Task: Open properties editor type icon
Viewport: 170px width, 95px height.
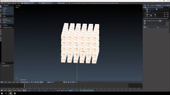Action: pyautogui.click(x=144, y=21)
